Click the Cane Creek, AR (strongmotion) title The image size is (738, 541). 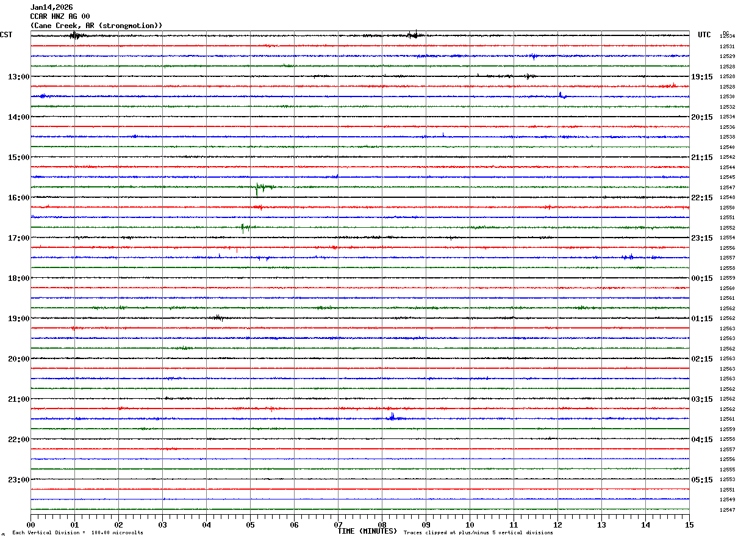tap(96, 26)
